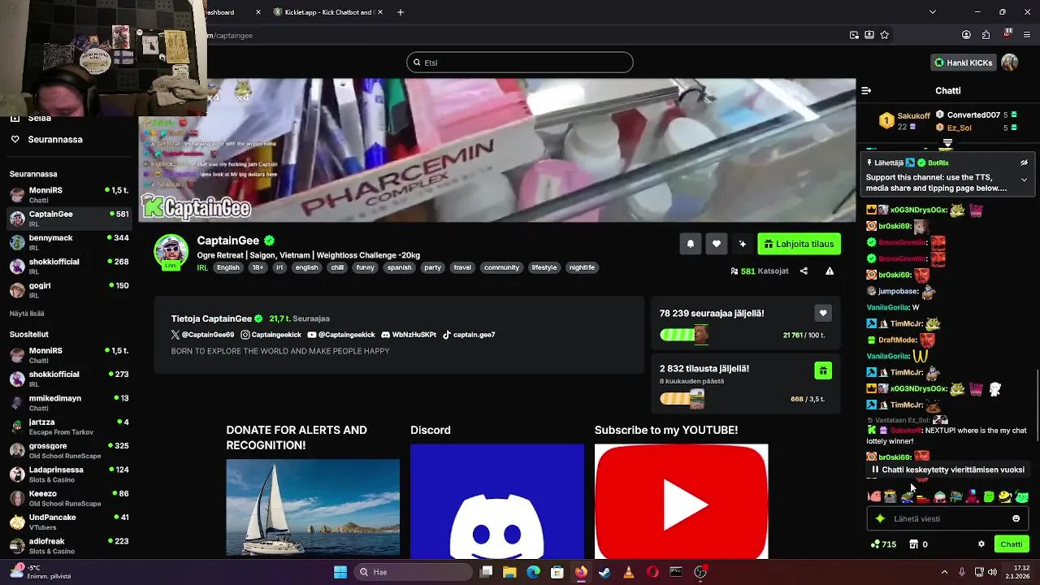
Task: Click the Discord panel image
Action: coord(497,501)
